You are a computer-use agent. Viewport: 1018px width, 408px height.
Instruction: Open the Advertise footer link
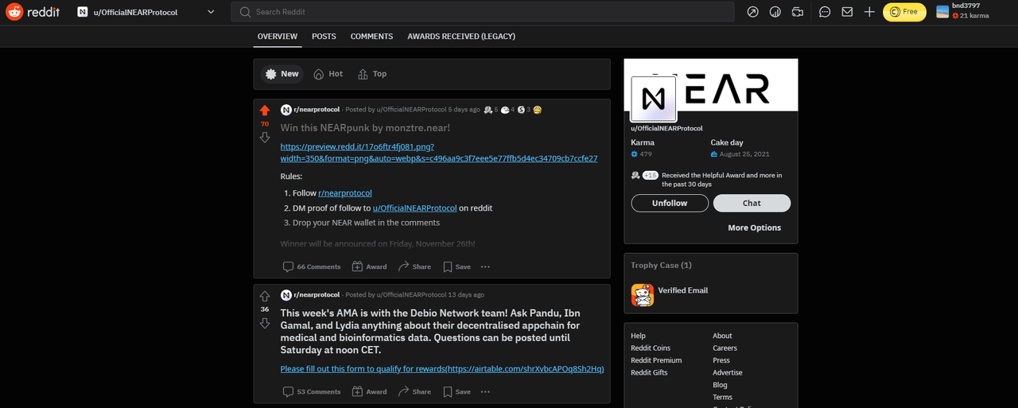coord(728,372)
